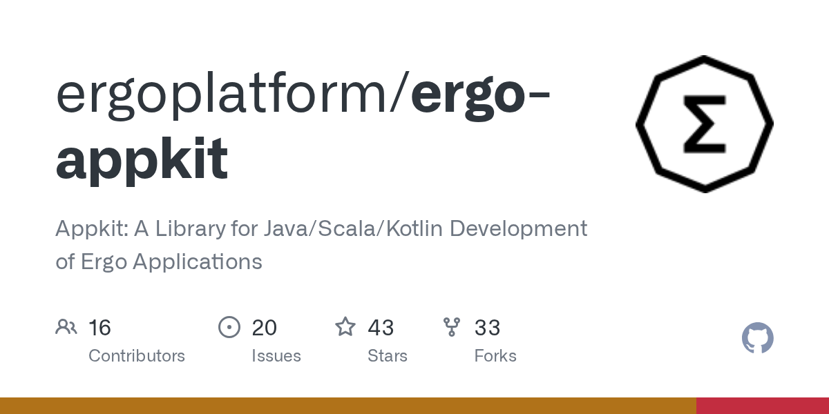
Task: Click the 33 forks count
Action: pyautogui.click(x=487, y=328)
